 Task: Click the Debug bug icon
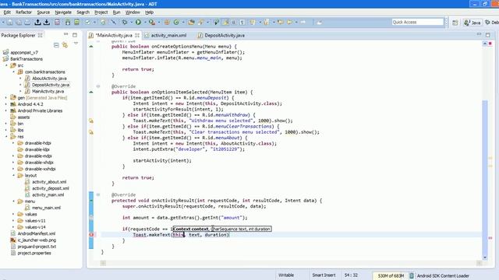[x=125, y=23]
